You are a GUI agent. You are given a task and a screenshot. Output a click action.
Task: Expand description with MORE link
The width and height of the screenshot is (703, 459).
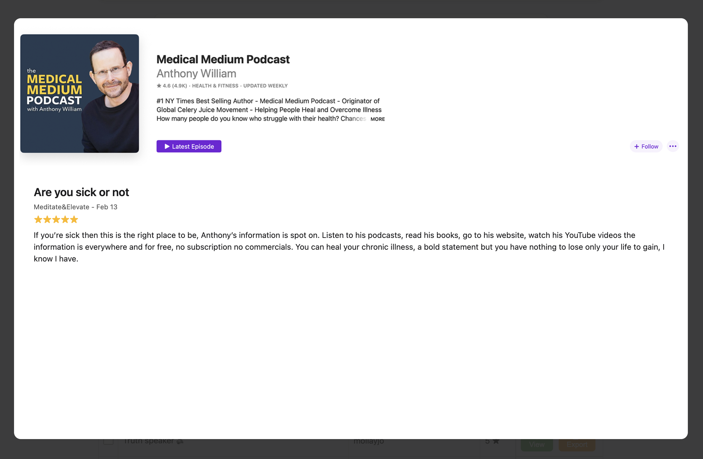pyautogui.click(x=378, y=119)
